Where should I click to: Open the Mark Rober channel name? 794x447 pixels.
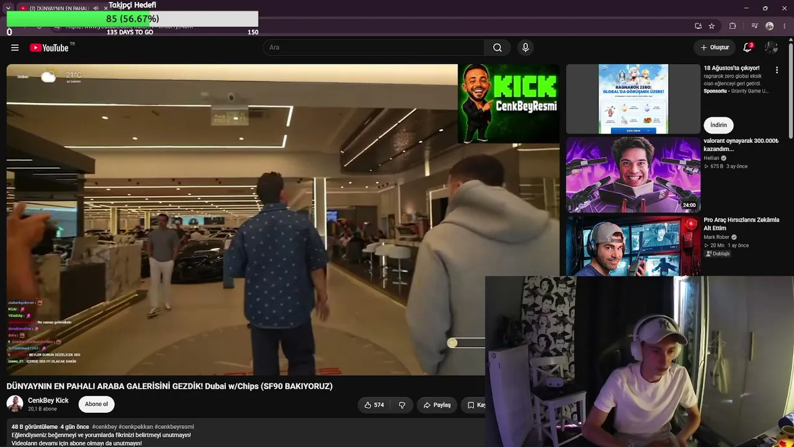pyautogui.click(x=716, y=237)
